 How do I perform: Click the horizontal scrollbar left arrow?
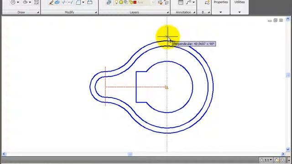pyautogui.click(x=4, y=154)
